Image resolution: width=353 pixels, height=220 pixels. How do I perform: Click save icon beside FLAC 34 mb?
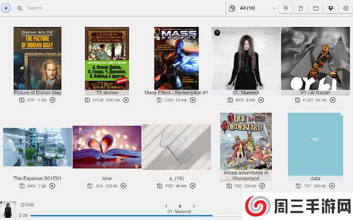click(x=298, y=100)
